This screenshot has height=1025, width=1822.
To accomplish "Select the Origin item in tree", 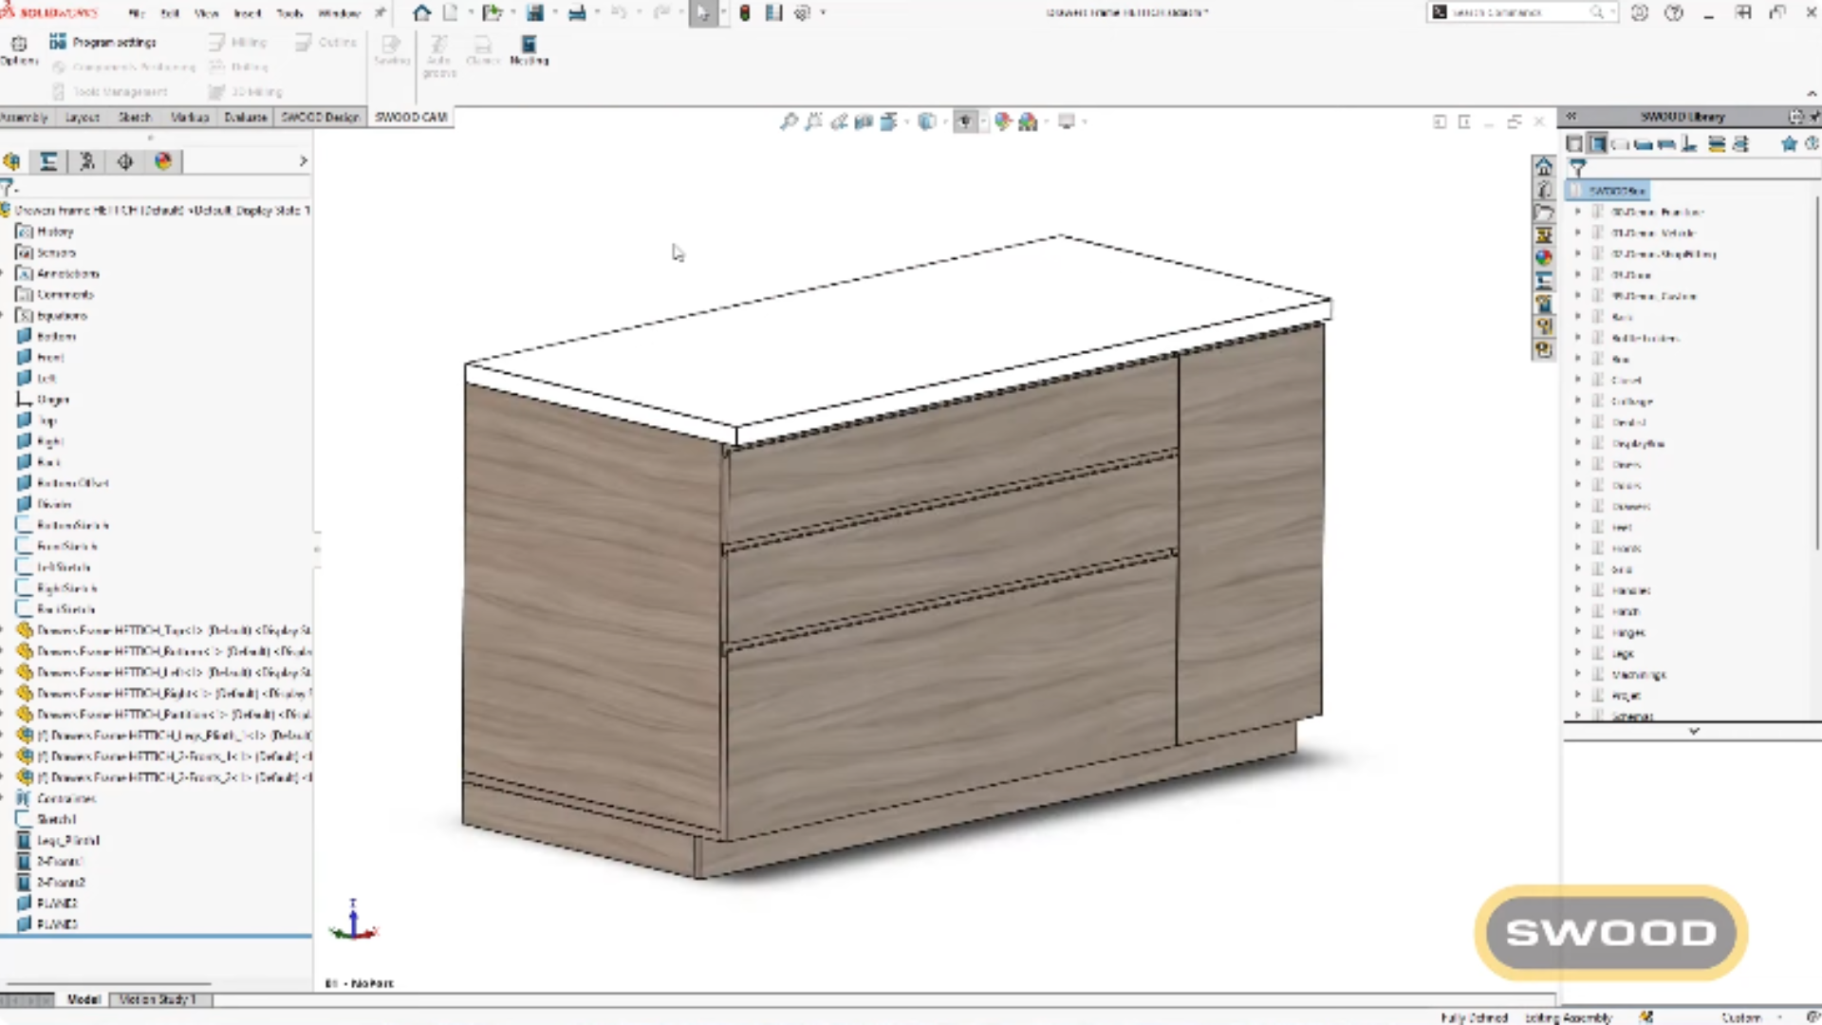I will [x=52, y=400].
